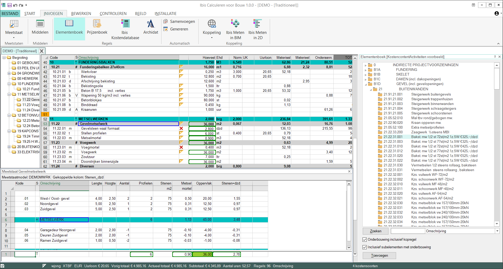Open the Omschrijving search field dropdown
Screen dimensions: 503x269
(x=497, y=231)
